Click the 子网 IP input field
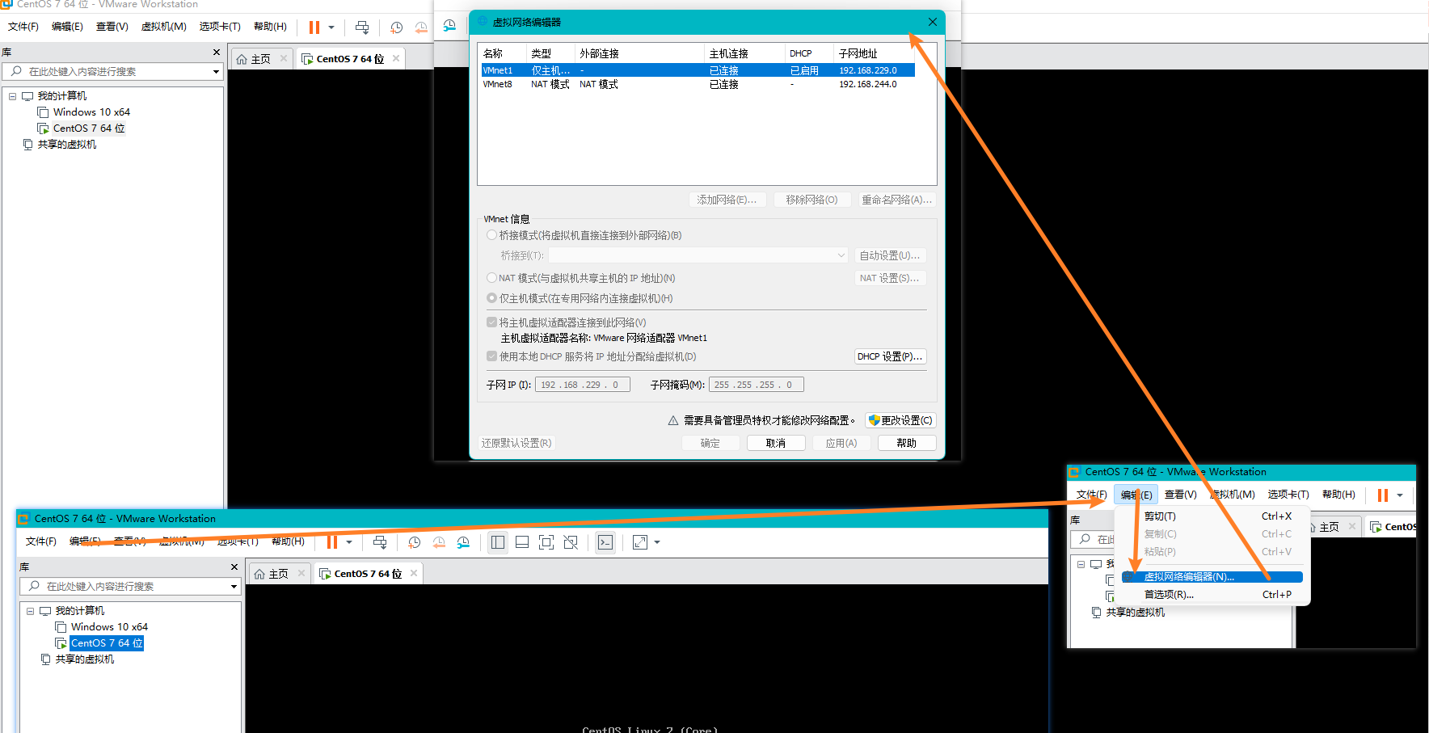The height and width of the screenshot is (733, 1429). [582, 385]
